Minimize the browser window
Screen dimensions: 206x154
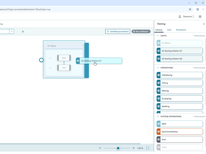coord(189,3)
